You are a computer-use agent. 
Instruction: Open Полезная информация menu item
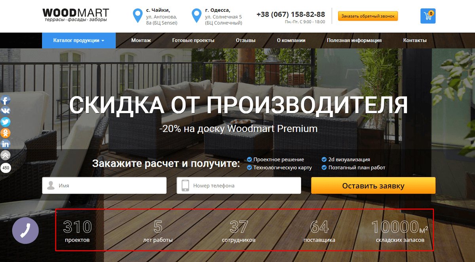(354, 40)
